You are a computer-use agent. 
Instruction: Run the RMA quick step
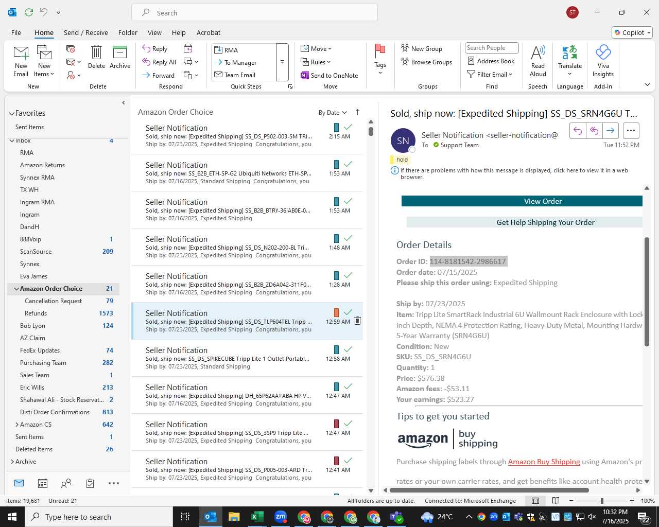(244, 50)
